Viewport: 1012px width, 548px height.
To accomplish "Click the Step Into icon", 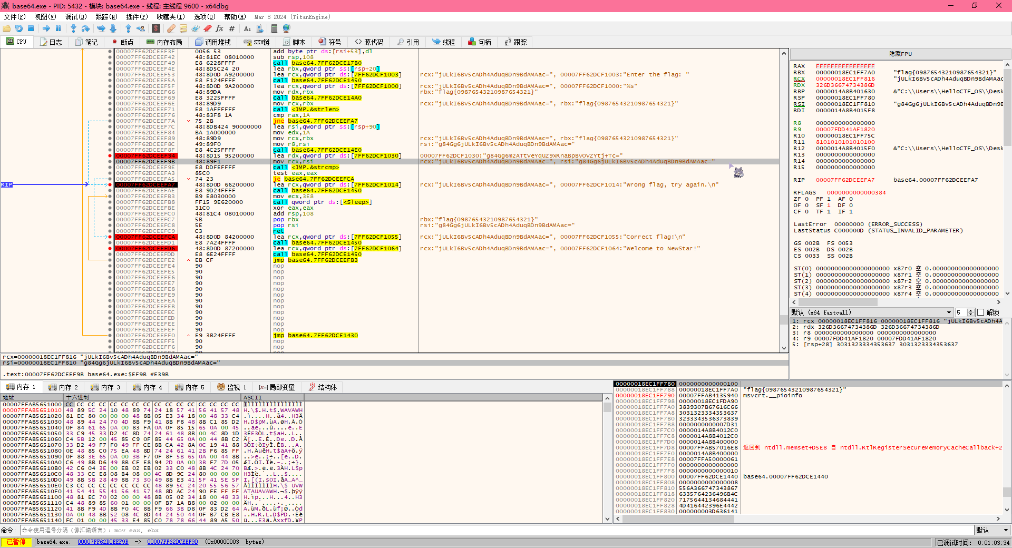I will point(73,28).
